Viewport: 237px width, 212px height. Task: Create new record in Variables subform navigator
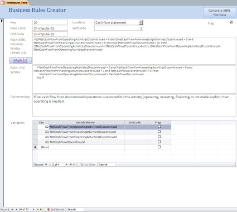click(x=75, y=165)
